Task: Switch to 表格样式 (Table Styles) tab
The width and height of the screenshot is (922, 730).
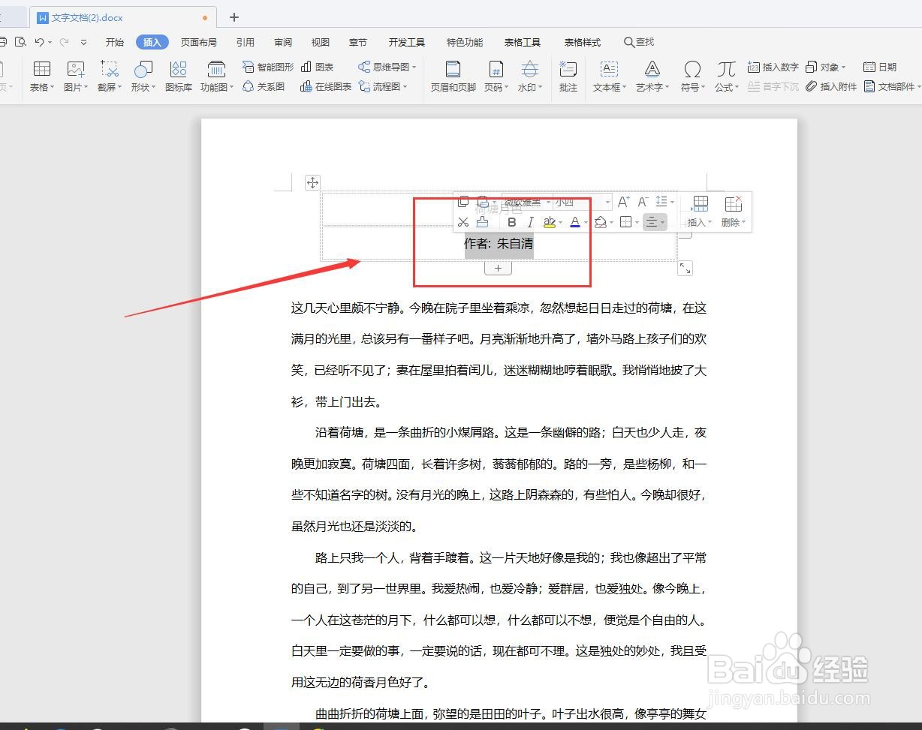Action: coord(583,42)
